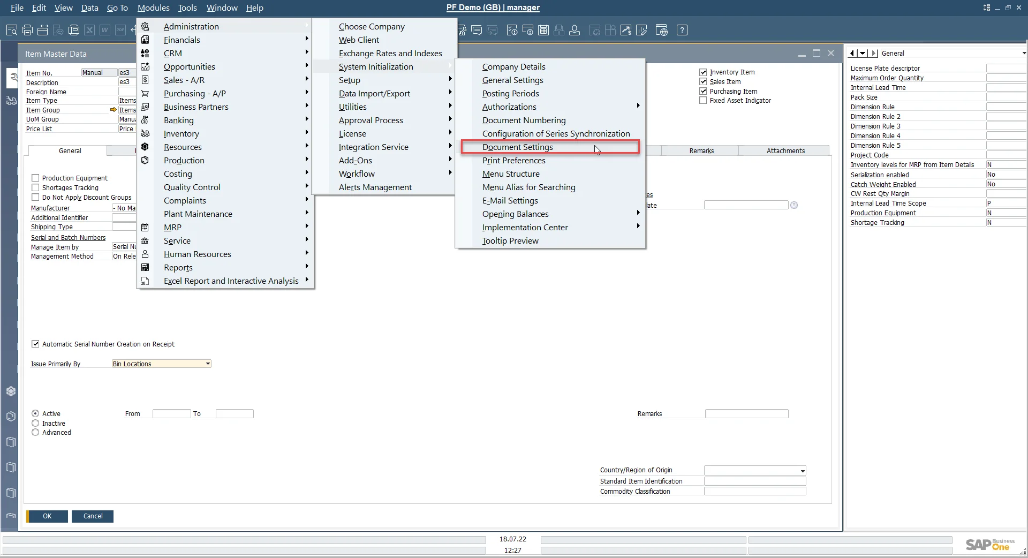Click the OK button
The image size is (1028, 558).
click(x=47, y=516)
